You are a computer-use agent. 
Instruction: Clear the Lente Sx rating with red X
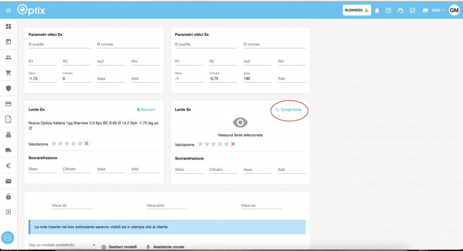click(233, 144)
